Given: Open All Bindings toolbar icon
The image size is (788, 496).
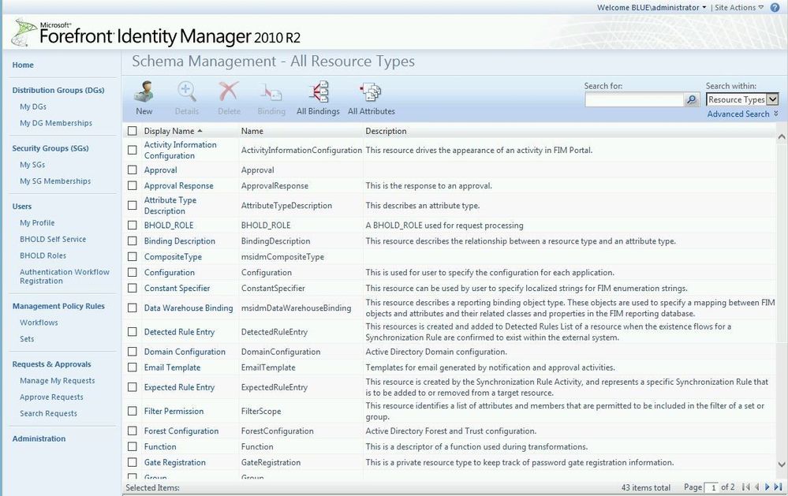Looking at the screenshot, I should coord(318,92).
